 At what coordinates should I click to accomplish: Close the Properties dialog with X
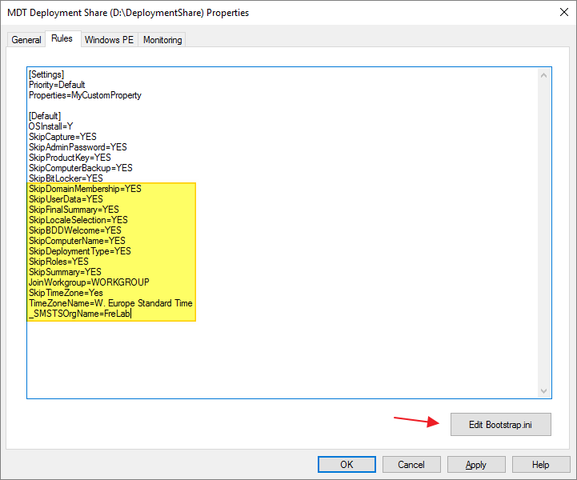click(x=557, y=13)
